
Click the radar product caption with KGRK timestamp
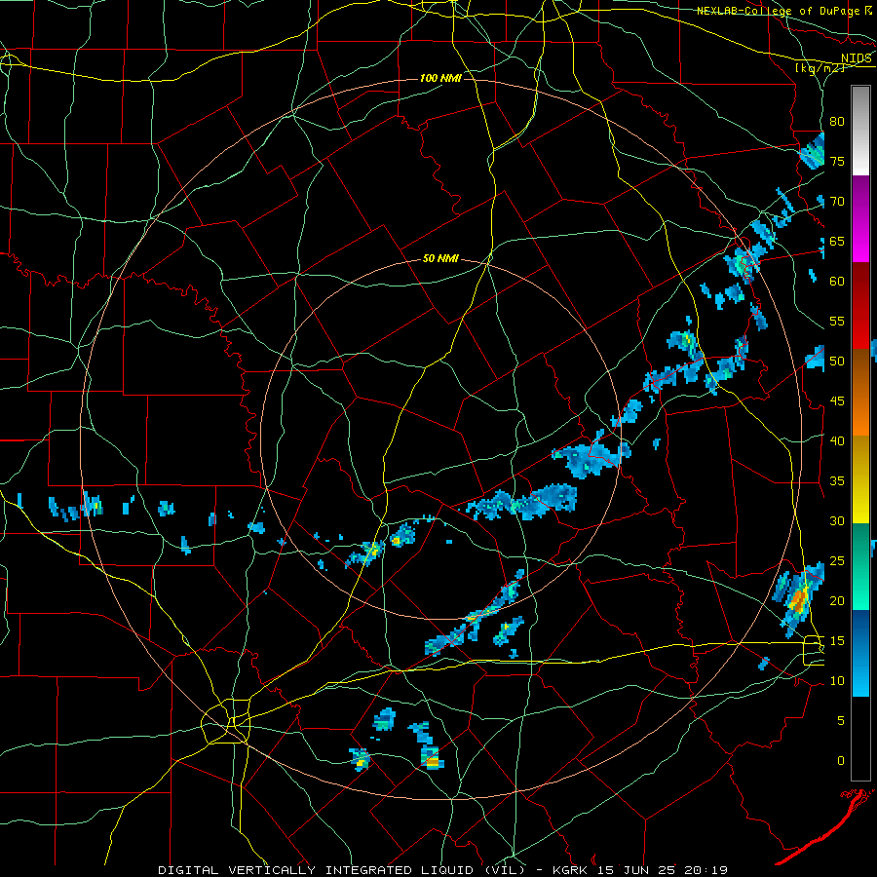pyautogui.click(x=442, y=870)
